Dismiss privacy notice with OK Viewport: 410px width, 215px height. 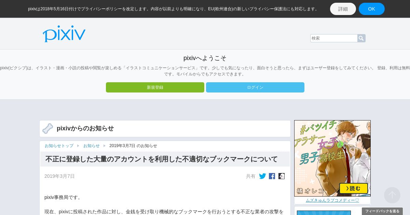click(372, 9)
